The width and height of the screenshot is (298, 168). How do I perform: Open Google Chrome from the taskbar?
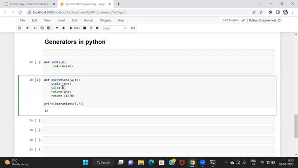(x=192, y=162)
